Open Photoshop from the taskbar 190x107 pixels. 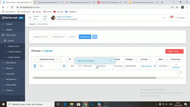[x=92, y=104]
